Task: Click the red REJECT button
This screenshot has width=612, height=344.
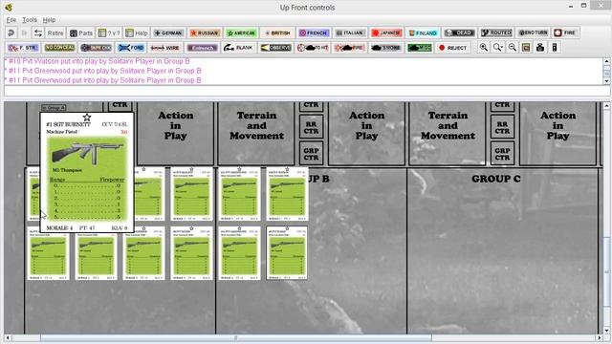Action: 452,48
